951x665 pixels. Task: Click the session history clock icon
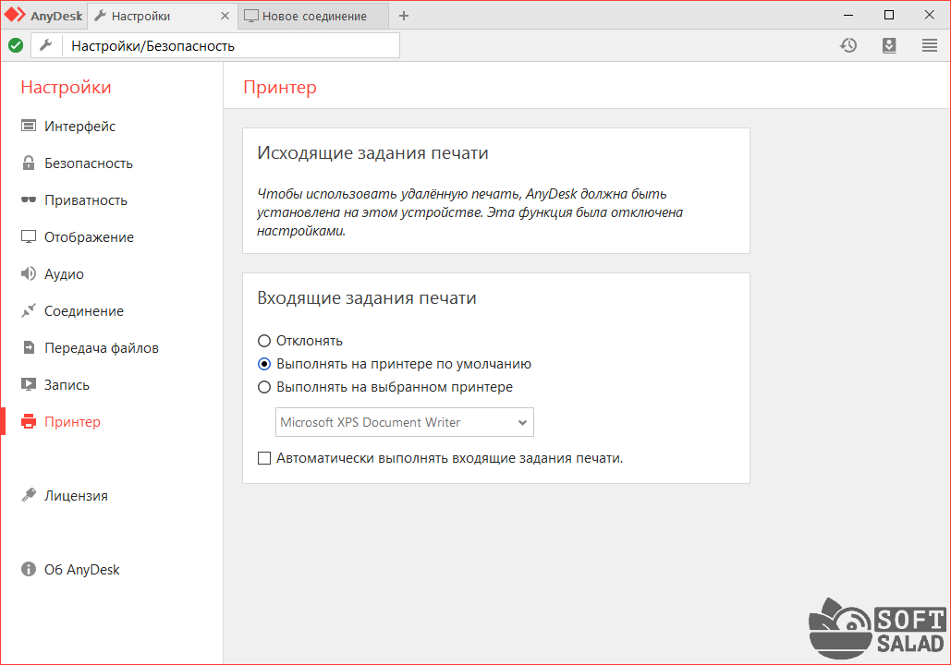coord(848,45)
